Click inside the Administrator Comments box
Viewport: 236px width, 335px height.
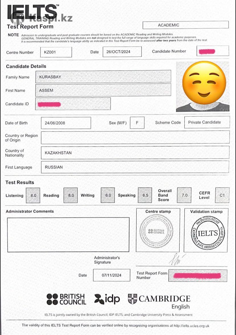[68, 235]
